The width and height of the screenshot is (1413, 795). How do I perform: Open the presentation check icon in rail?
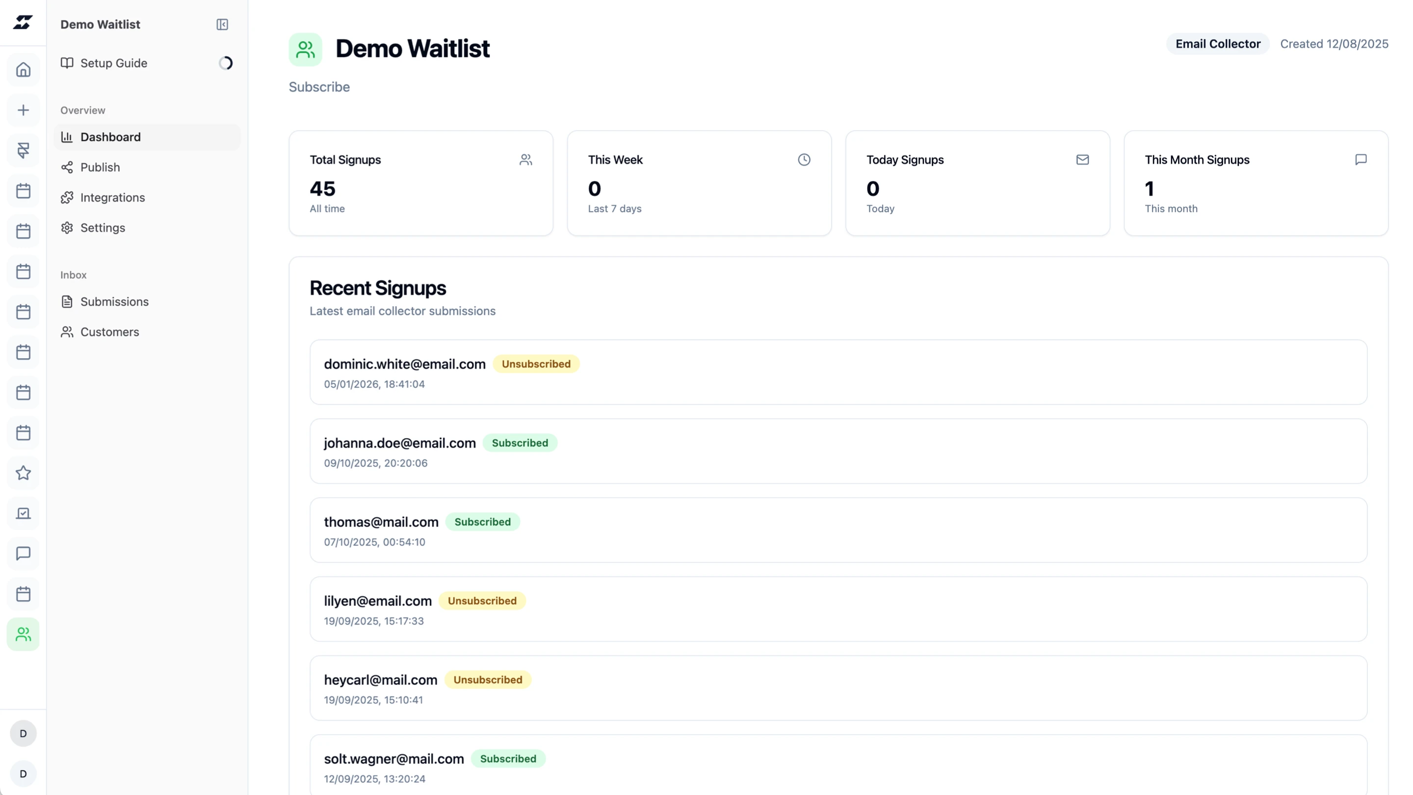tap(23, 513)
